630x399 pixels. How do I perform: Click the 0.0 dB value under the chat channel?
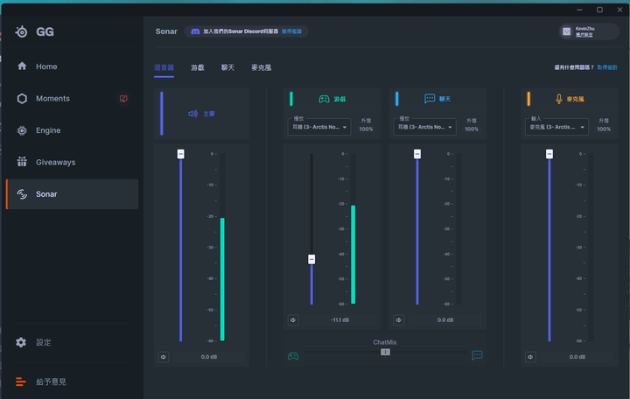click(x=445, y=320)
